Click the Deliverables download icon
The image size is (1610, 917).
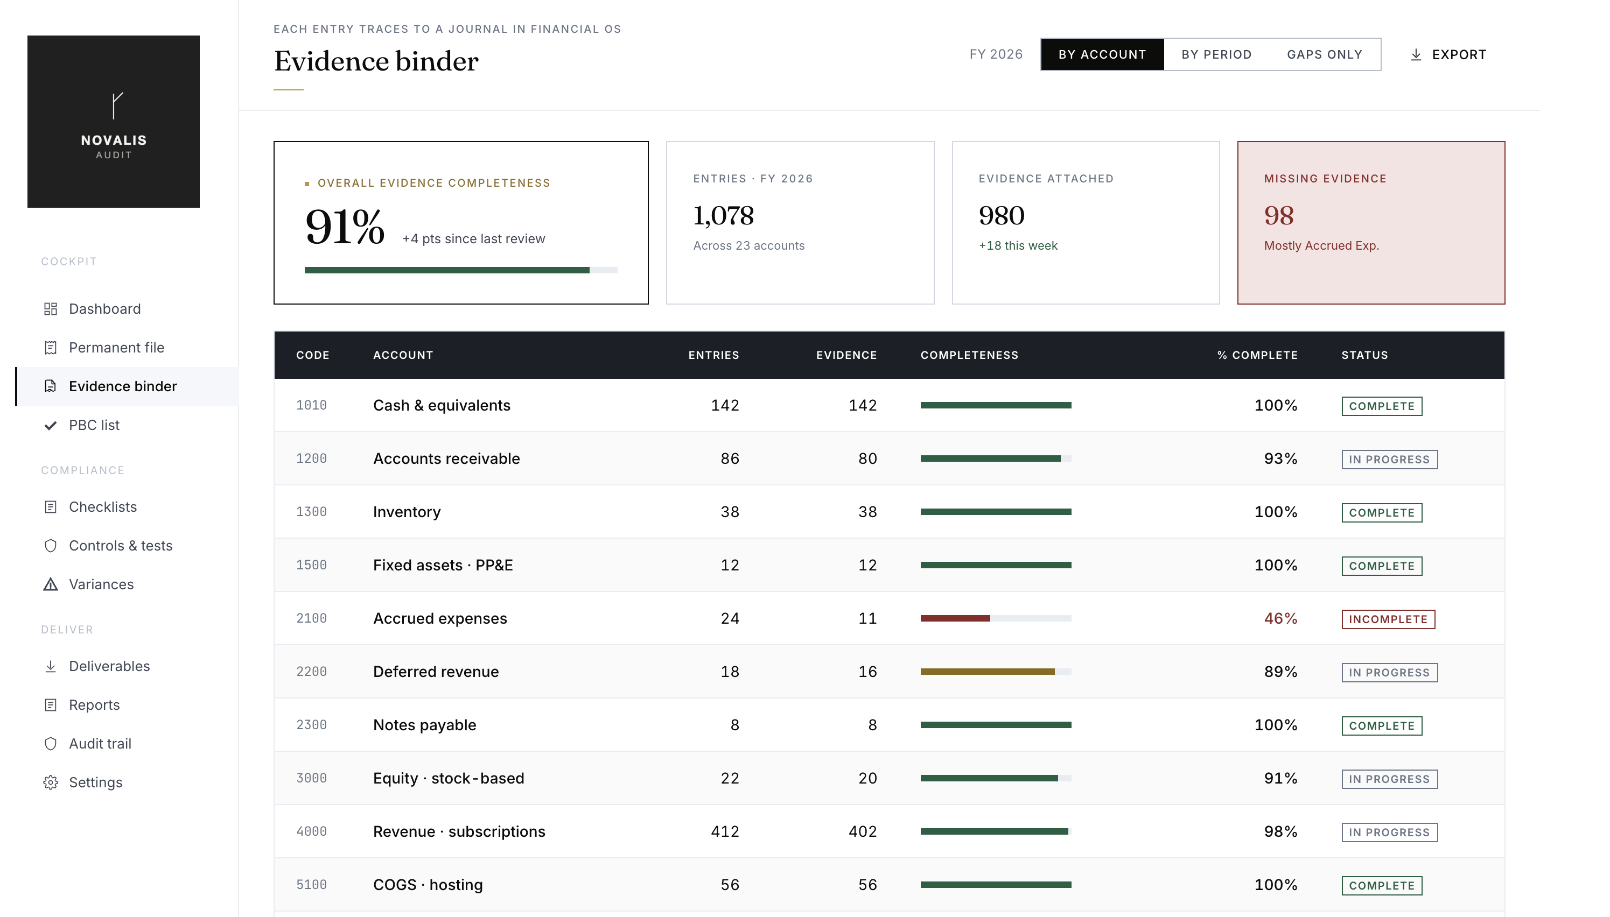(51, 666)
